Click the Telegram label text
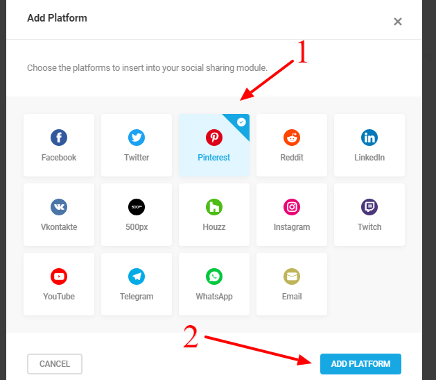 (x=137, y=297)
